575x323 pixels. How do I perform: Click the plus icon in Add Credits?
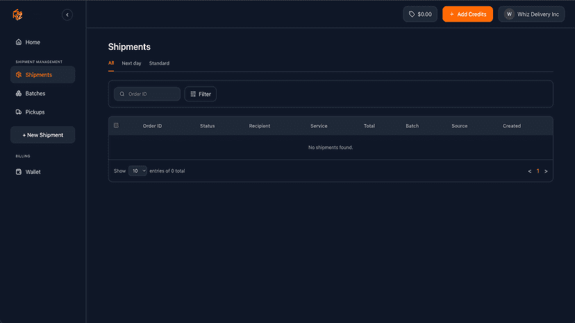point(452,15)
